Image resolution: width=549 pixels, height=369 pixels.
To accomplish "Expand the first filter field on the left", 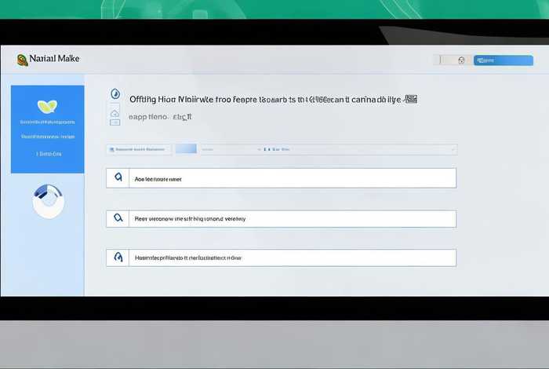I will [x=139, y=148].
